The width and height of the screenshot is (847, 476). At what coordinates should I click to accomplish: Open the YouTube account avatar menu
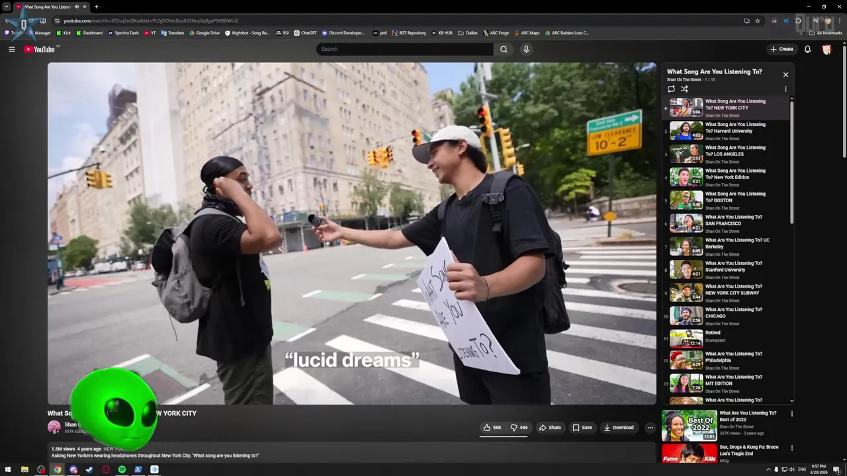pyautogui.click(x=826, y=49)
